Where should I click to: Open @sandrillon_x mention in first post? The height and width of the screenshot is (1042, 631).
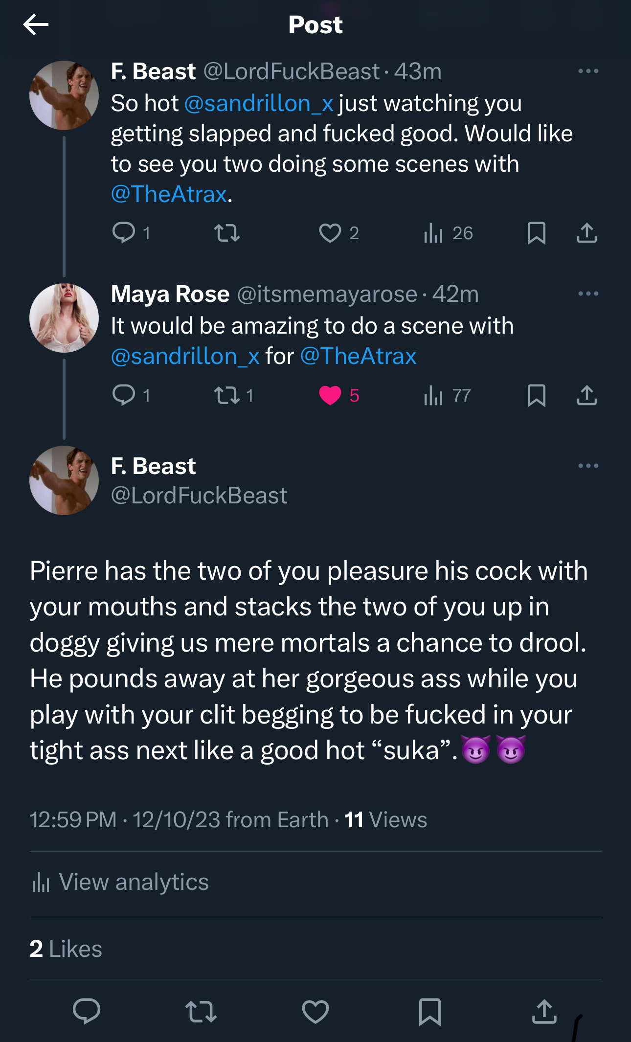tap(259, 104)
